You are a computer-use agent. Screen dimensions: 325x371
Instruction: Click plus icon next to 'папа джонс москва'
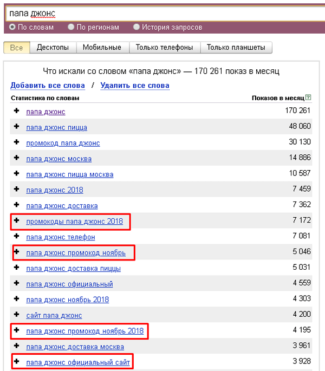(16, 159)
